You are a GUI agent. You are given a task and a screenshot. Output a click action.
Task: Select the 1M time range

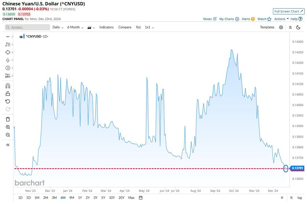pos(37,198)
